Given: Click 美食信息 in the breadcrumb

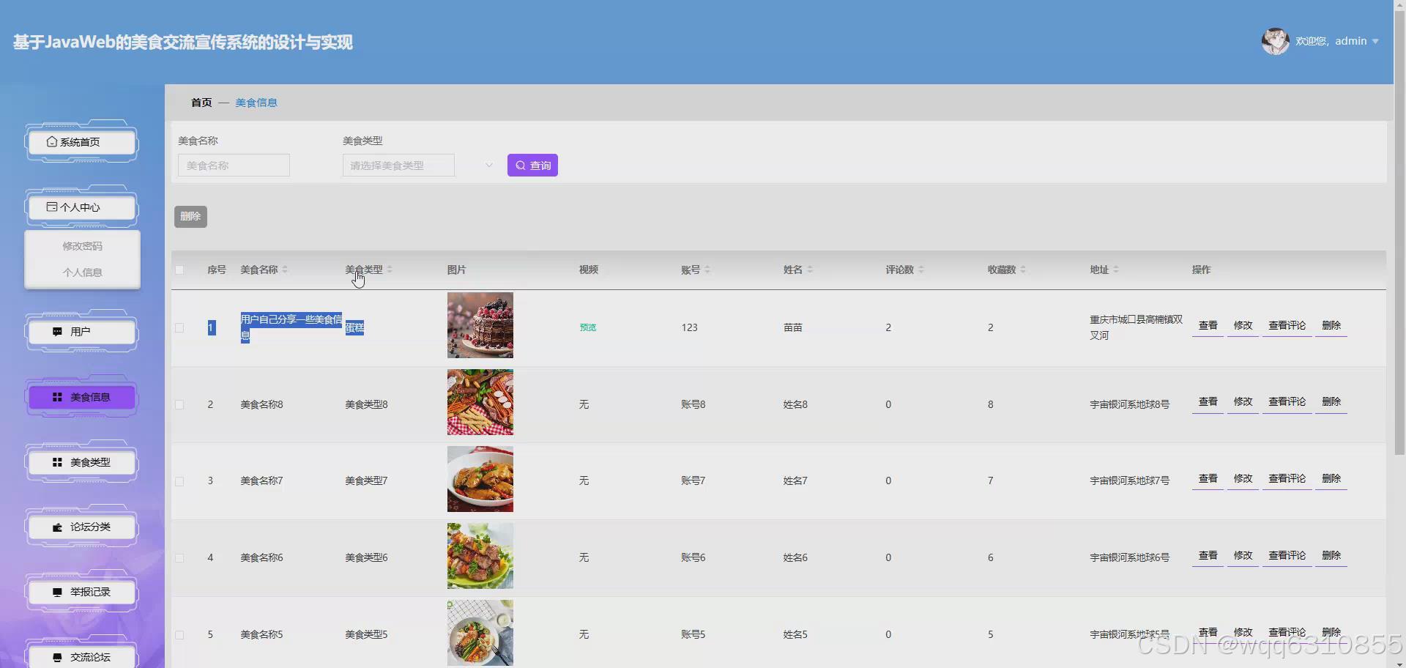Looking at the screenshot, I should coord(256,103).
